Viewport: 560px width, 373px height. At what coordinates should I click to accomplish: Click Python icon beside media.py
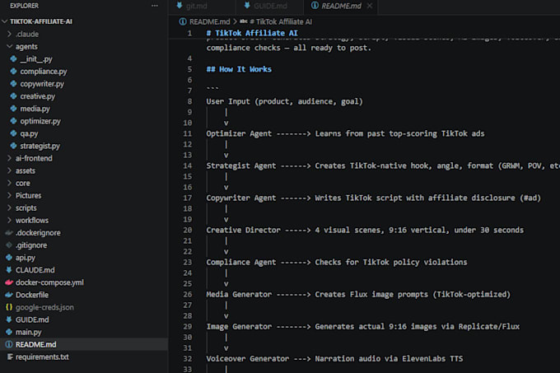coord(13,109)
